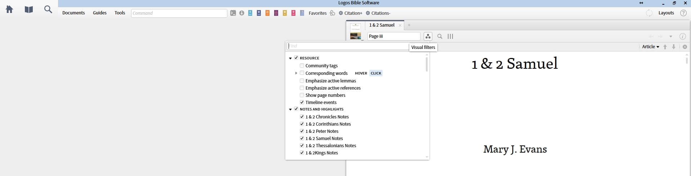Click the Command input box
Image resolution: width=691 pixels, height=176 pixels.
coord(179,13)
